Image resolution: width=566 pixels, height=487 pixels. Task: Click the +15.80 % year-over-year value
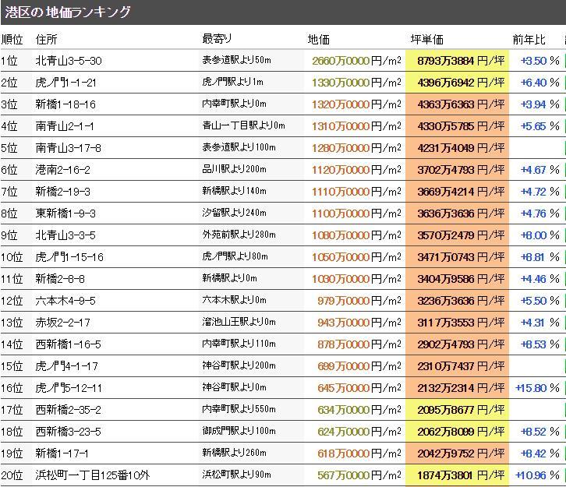[536, 388]
